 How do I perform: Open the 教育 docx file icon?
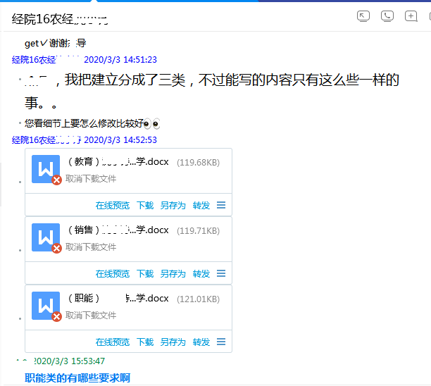coord(46,169)
